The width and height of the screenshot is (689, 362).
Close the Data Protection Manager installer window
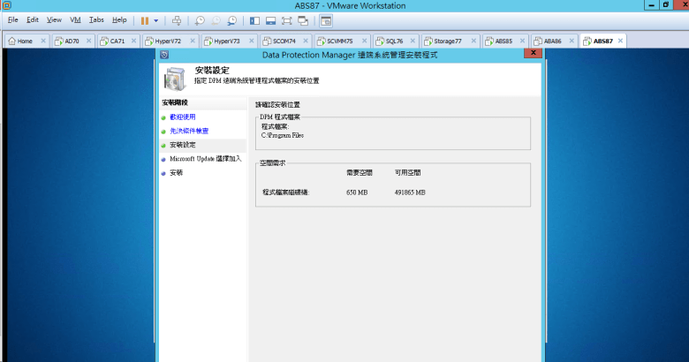click(x=532, y=54)
